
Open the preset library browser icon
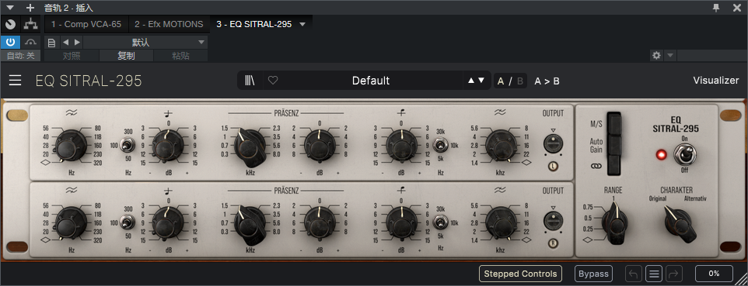(x=250, y=81)
